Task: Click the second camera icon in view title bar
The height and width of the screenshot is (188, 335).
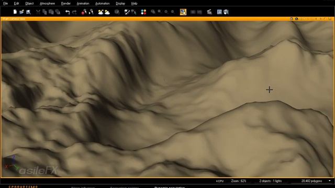Action: pyautogui.click(x=297, y=19)
